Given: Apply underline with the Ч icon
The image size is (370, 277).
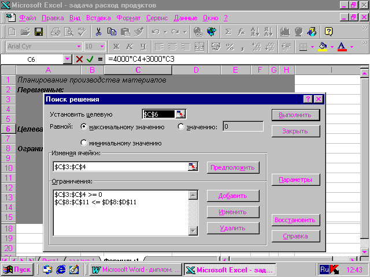Looking at the screenshot, I should coord(143,47).
